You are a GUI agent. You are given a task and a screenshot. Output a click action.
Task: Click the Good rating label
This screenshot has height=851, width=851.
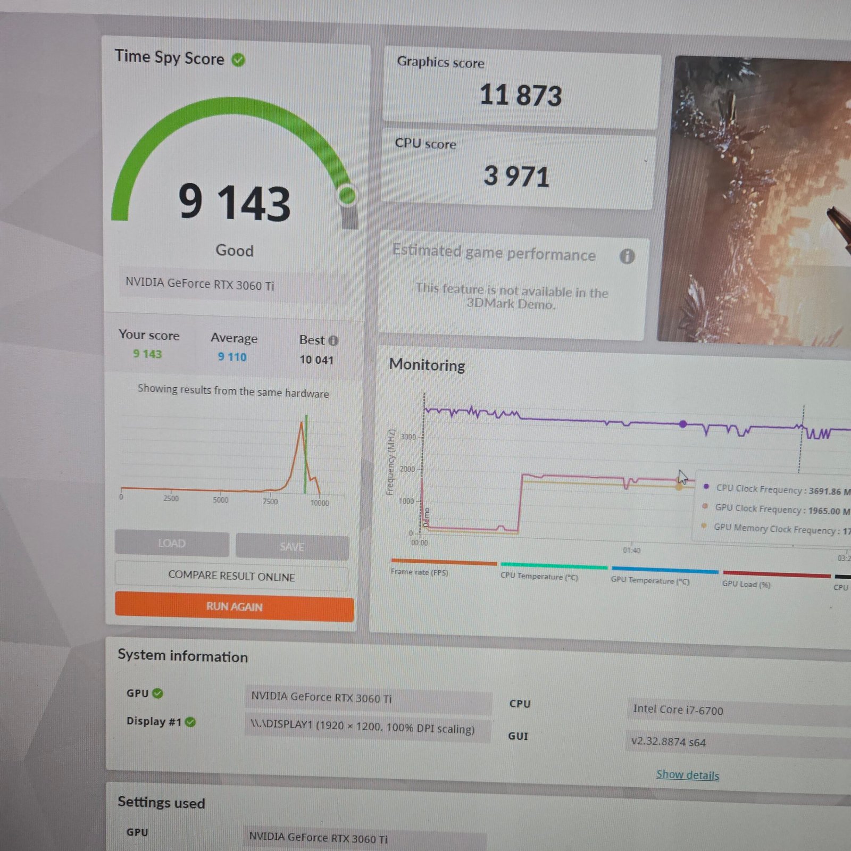pos(235,251)
